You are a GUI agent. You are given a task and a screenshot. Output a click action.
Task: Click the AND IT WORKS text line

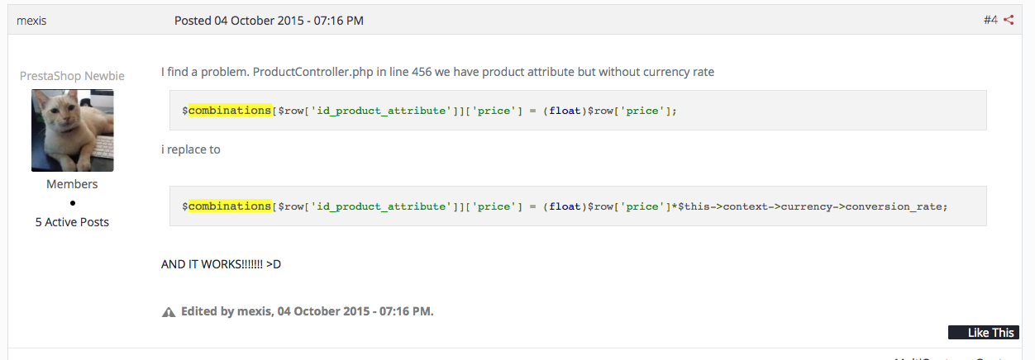coord(222,264)
